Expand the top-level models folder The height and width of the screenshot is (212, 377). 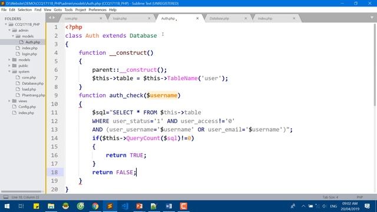tap(9, 59)
